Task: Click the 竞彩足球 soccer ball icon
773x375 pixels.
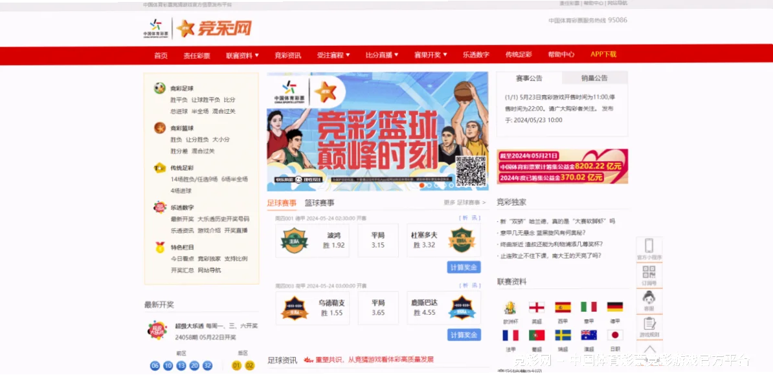Action: click(160, 88)
